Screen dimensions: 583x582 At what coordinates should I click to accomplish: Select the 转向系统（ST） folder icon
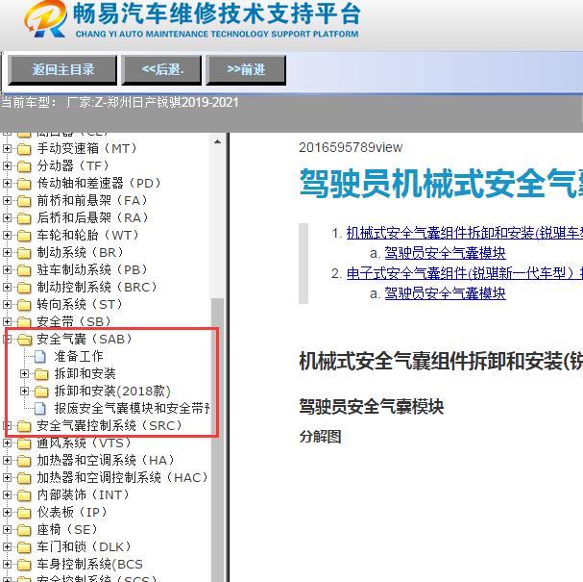24,305
